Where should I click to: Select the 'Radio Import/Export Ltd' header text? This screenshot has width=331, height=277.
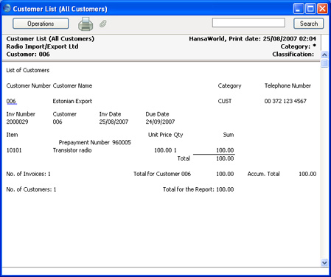[x=42, y=46]
